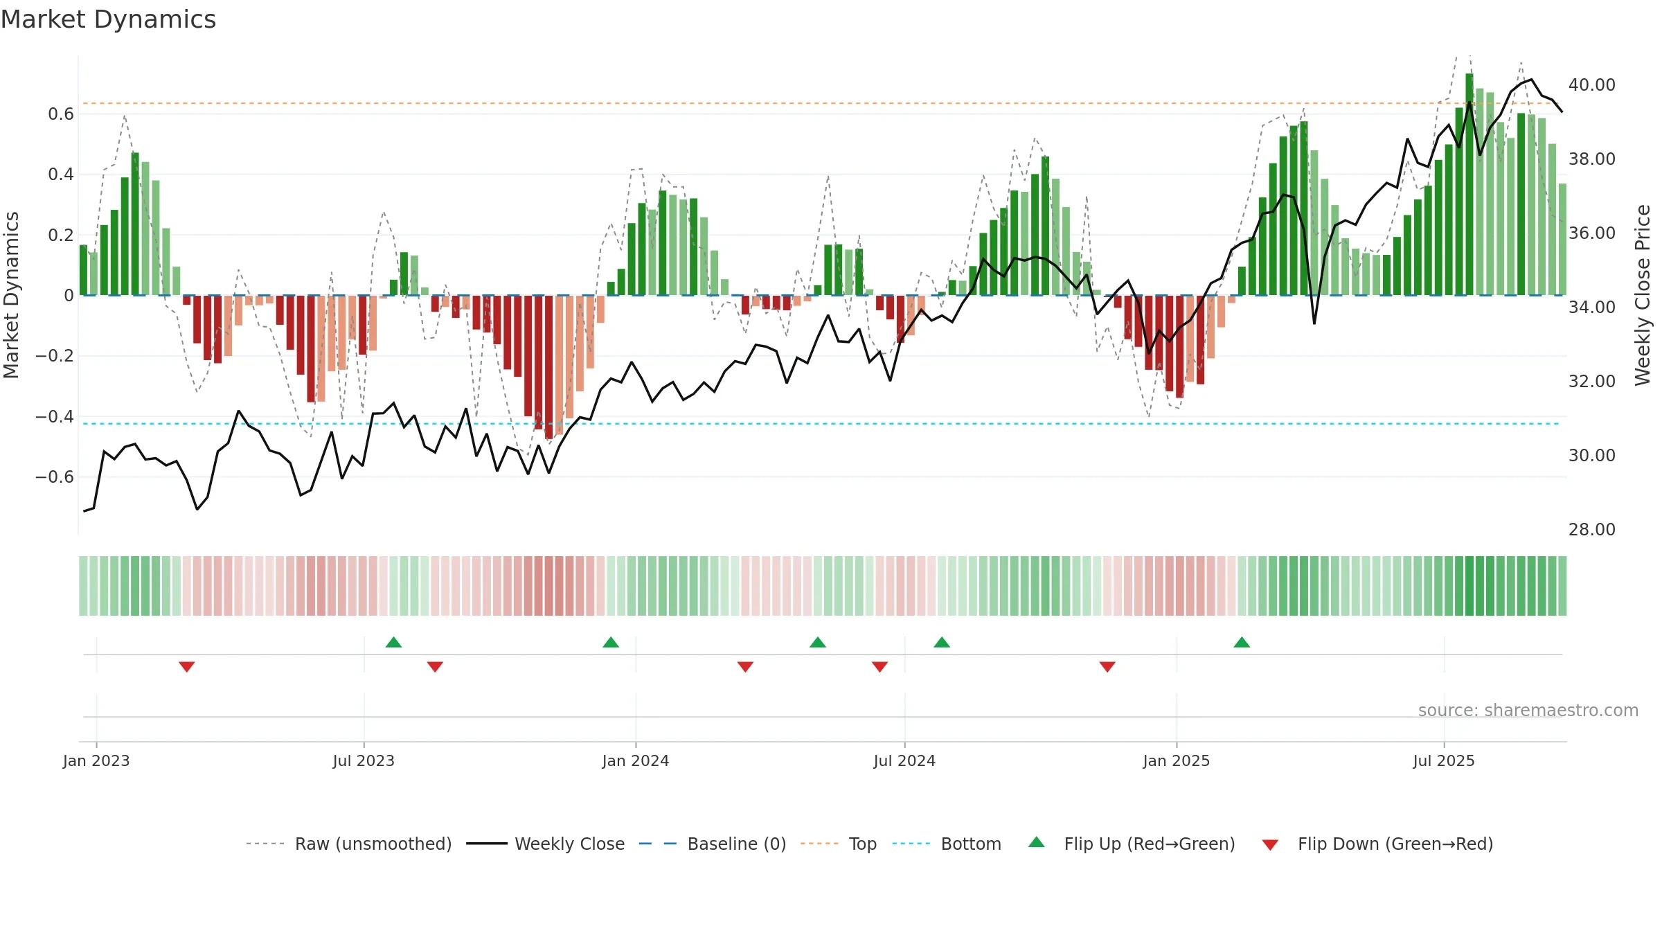Toggle Flip Up (Red→Green) legend entry
The height and width of the screenshot is (935, 1662).
click(1132, 844)
